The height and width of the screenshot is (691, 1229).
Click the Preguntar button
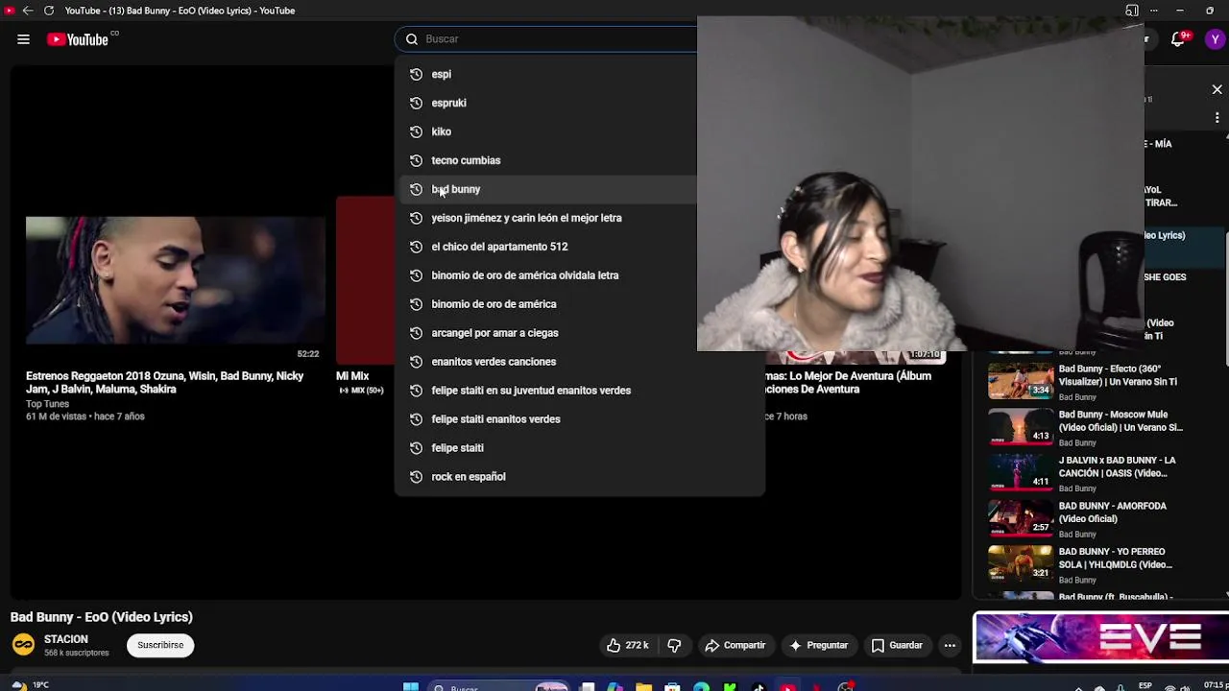[x=818, y=646]
